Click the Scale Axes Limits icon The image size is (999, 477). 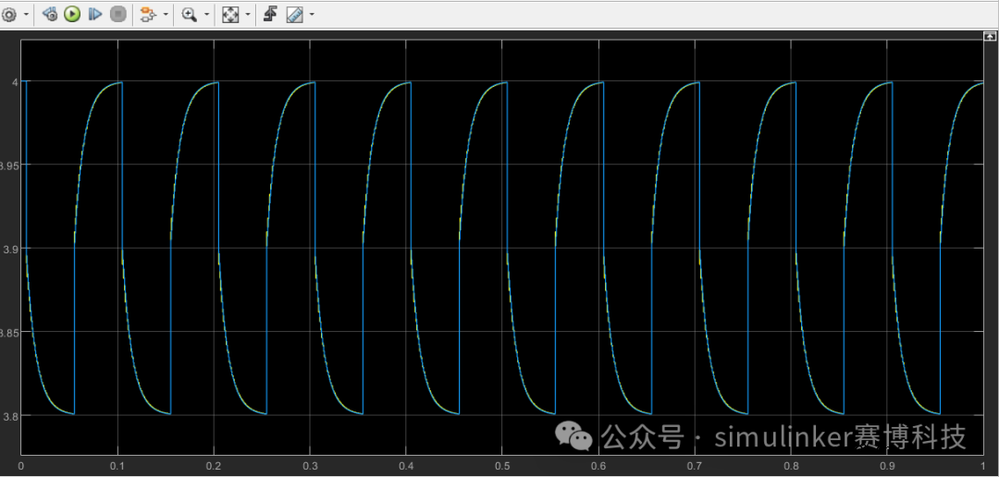[x=230, y=15]
